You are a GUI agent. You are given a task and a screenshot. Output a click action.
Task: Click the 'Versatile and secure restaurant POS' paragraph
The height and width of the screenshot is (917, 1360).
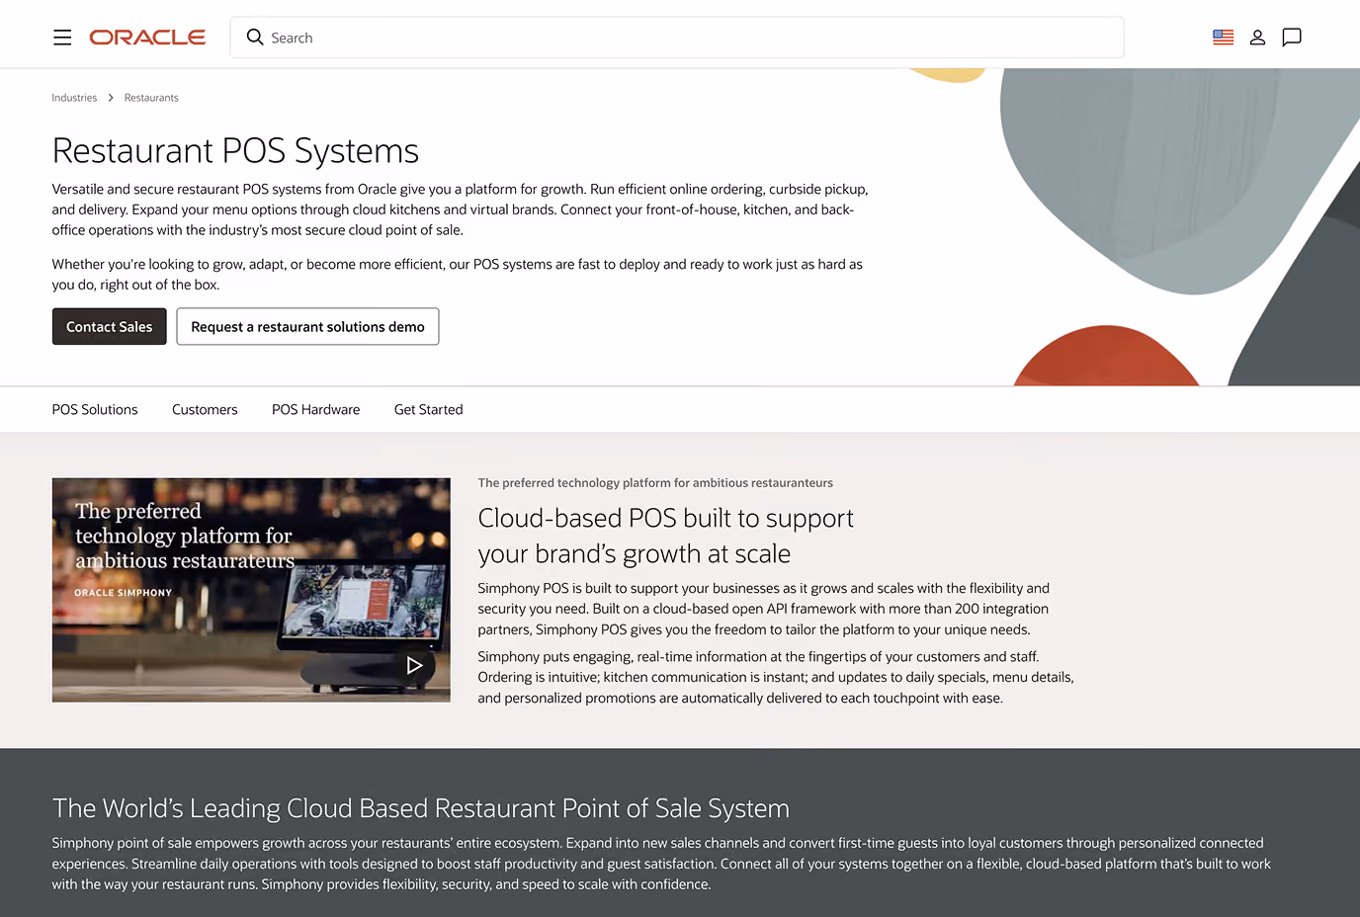coord(461,209)
